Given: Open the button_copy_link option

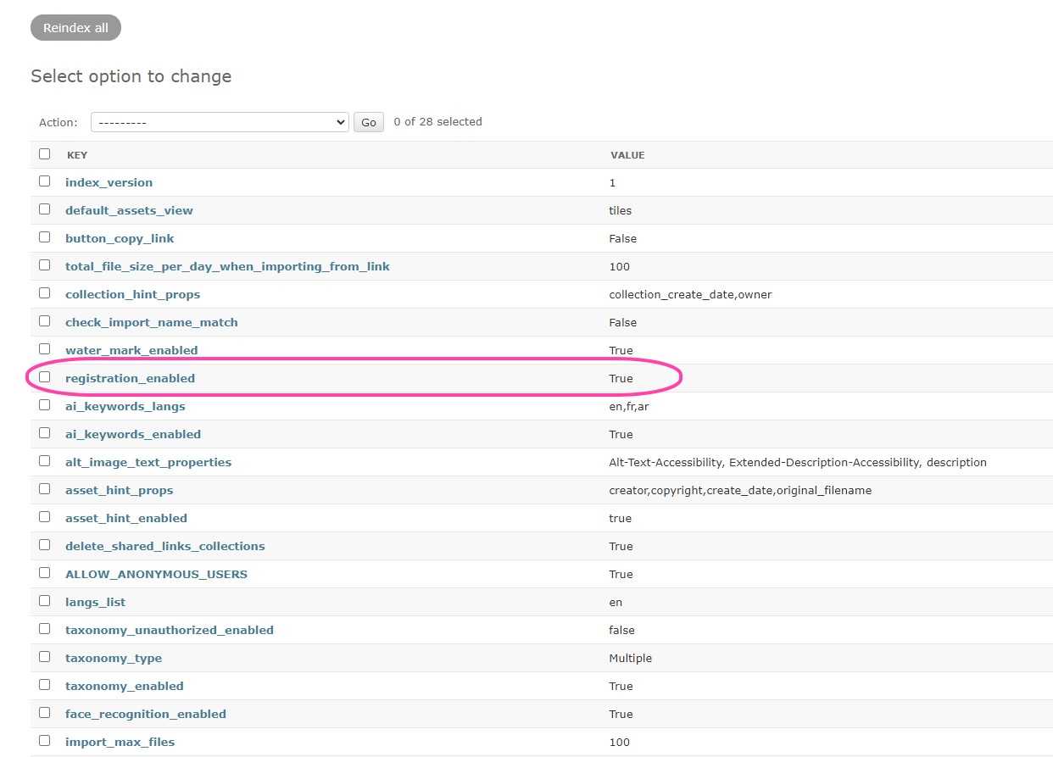Looking at the screenshot, I should pyautogui.click(x=120, y=238).
